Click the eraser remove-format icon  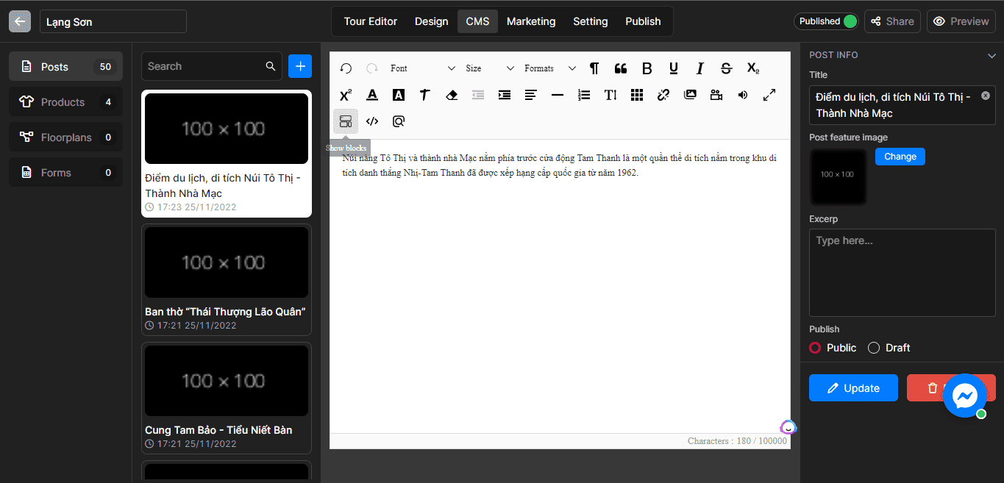pyautogui.click(x=452, y=95)
